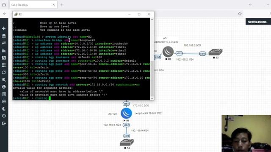Click eth1 interface label above R1

coord(126,103)
